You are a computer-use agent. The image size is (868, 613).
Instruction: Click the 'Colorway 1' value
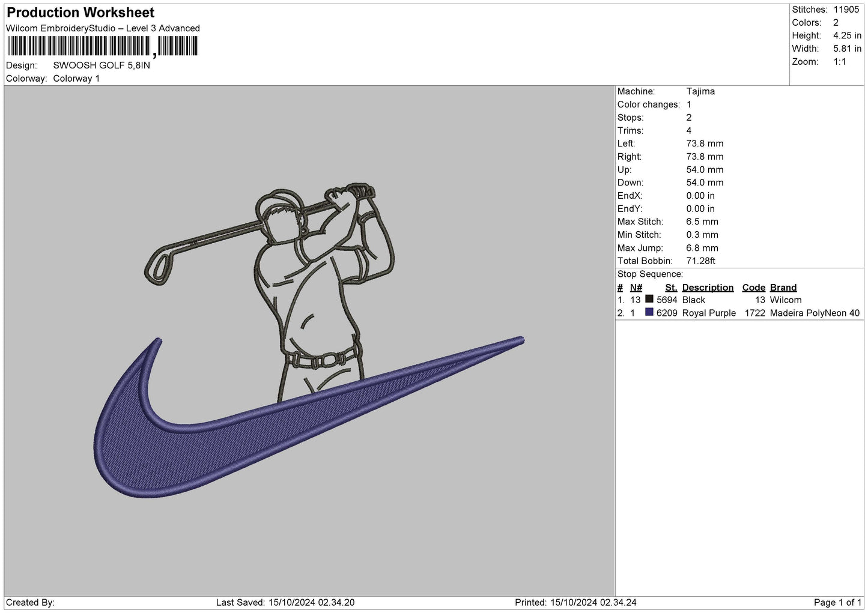click(x=76, y=79)
